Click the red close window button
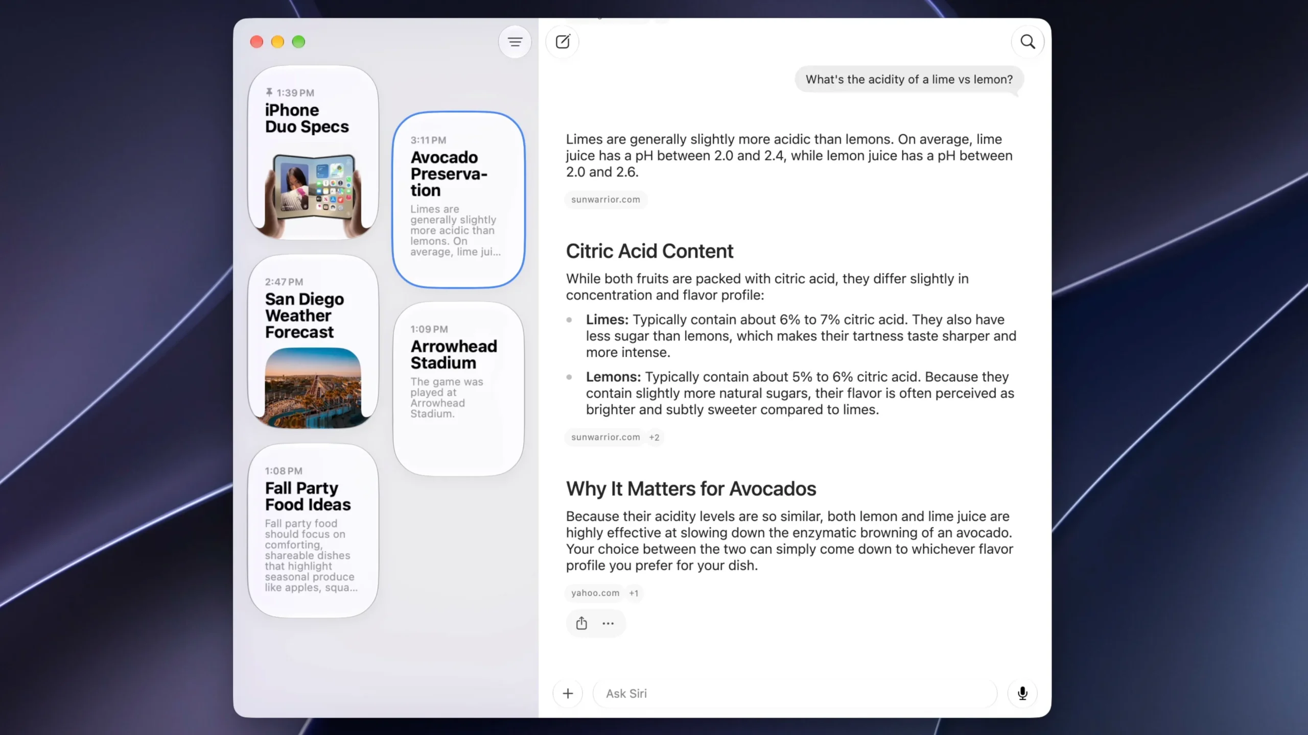 [x=256, y=42]
